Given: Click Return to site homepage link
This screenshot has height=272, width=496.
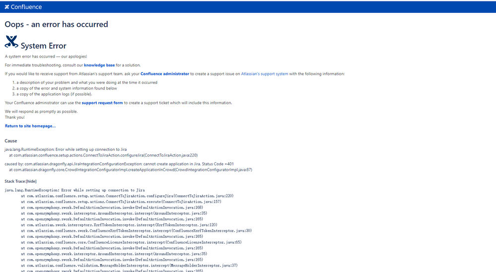Looking at the screenshot, I should pyautogui.click(x=30, y=126).
